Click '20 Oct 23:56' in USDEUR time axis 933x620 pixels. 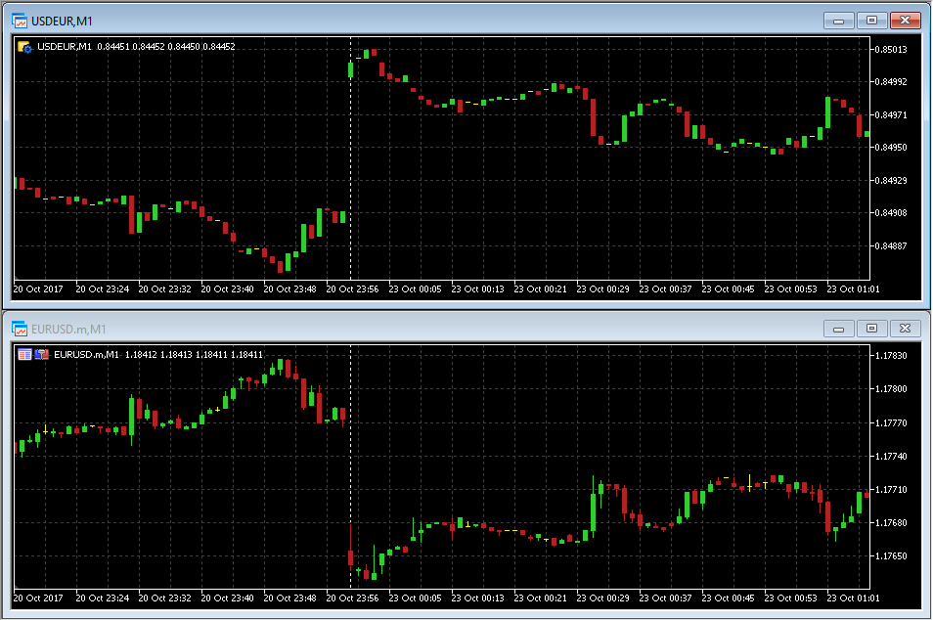pyautogui.click(x=352, y=289)
